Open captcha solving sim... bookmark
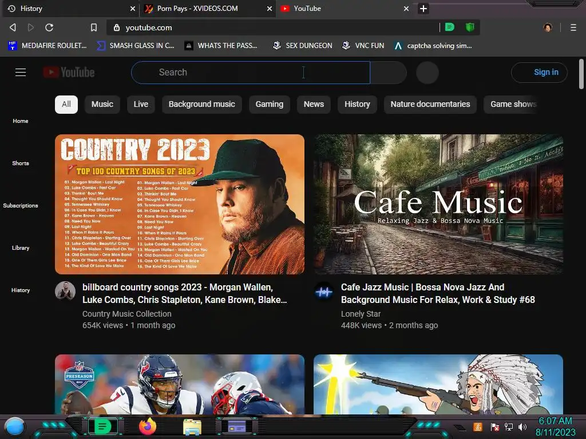The width and height of the screenshot is (586, 439). [x=433, y=46]
